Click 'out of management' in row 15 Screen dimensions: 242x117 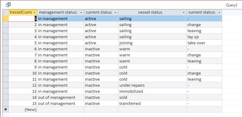click(57, 103)
